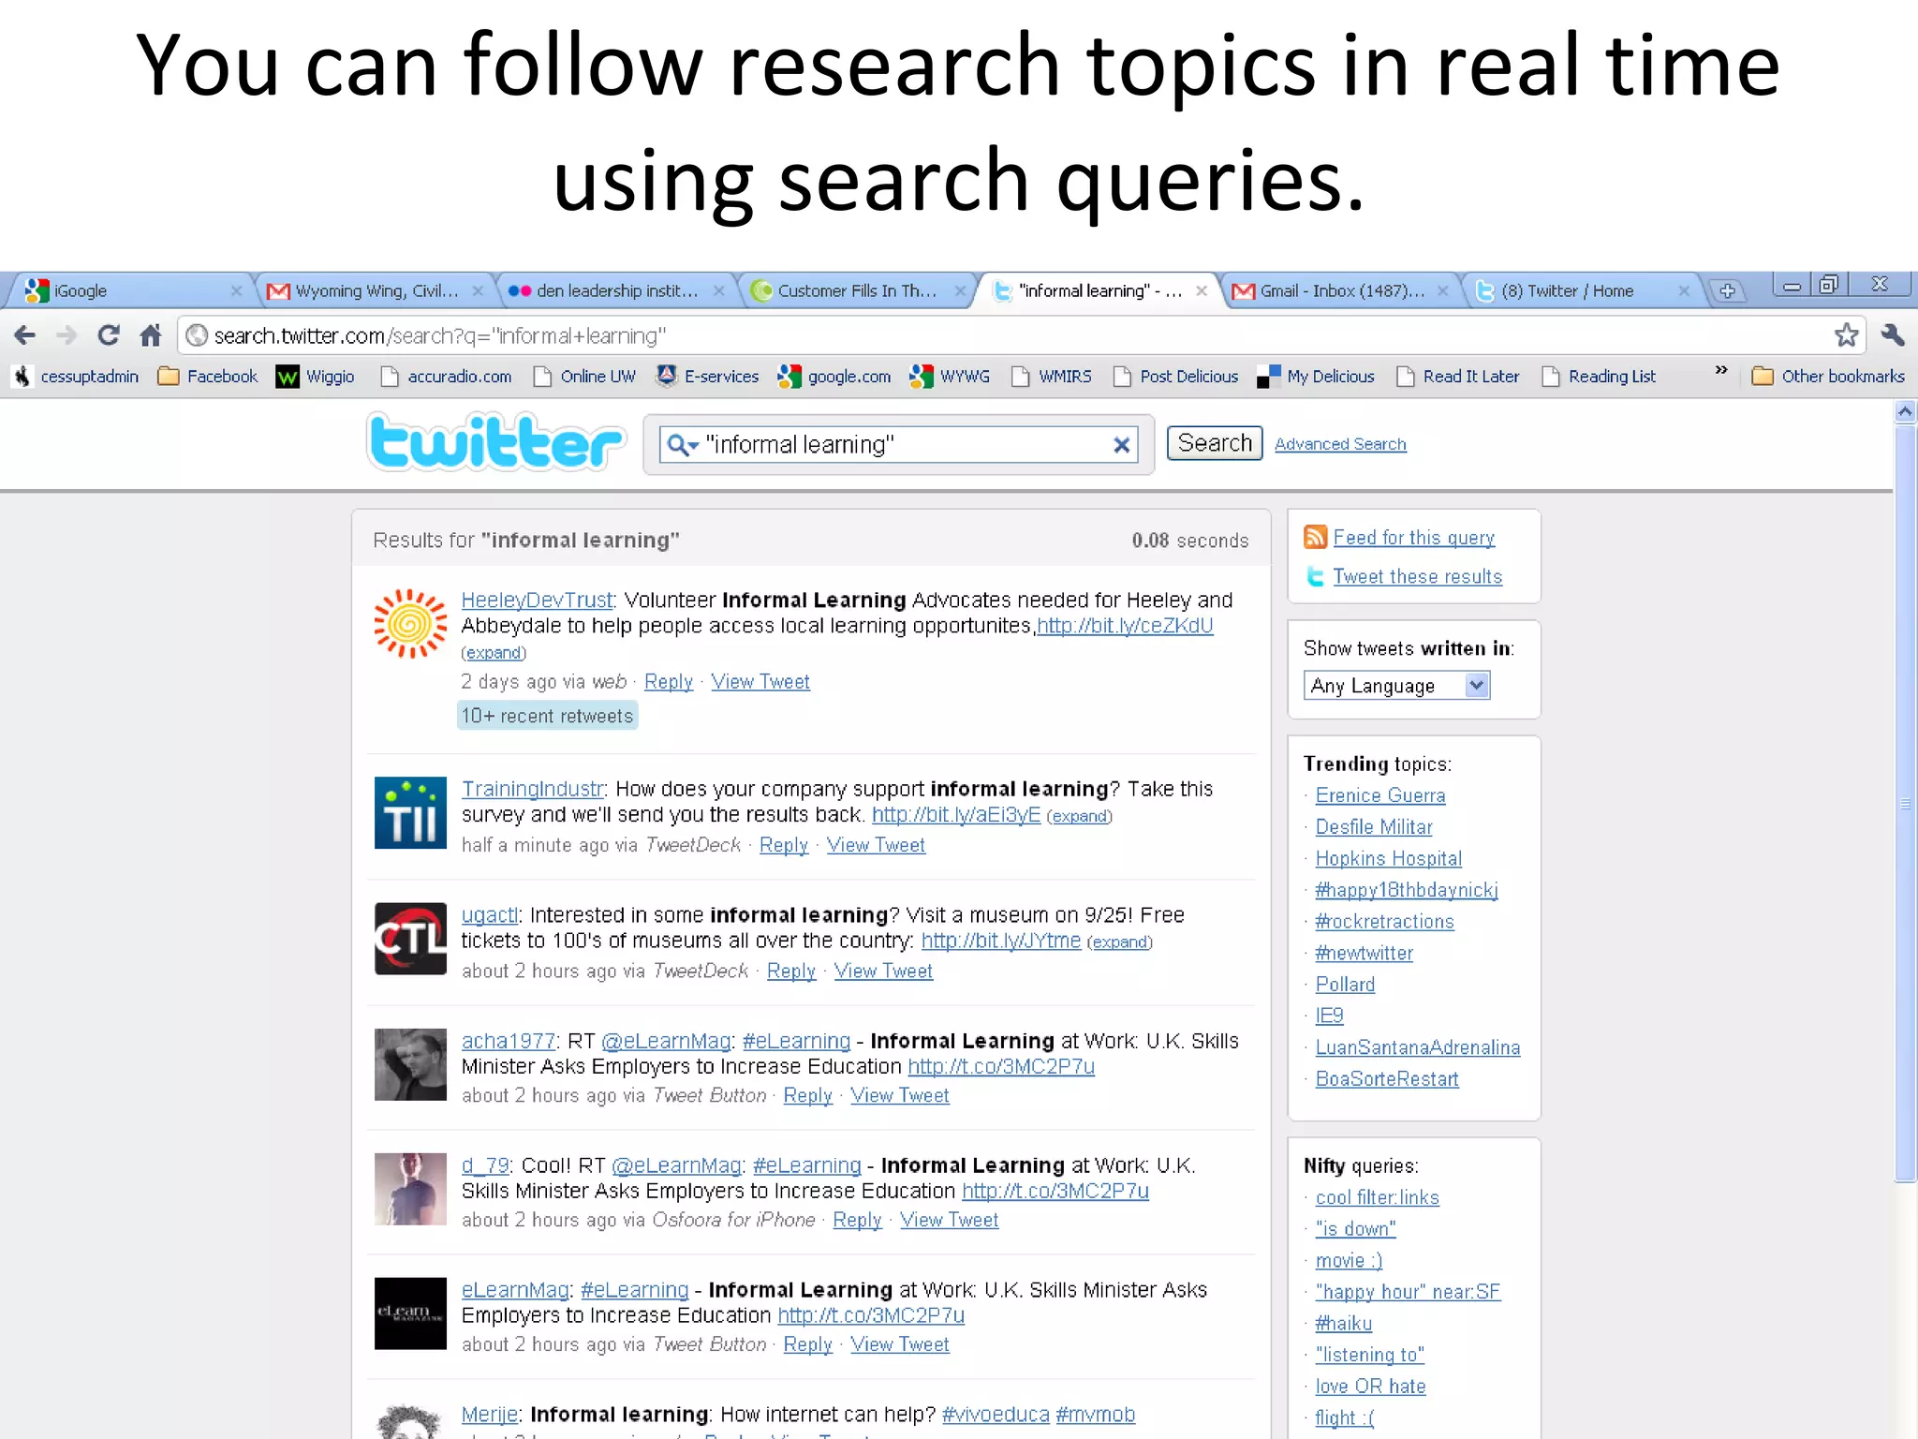Open the Facebook bookmarks folder

point(208,377)
